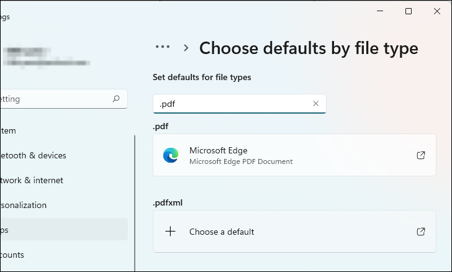Click the breadcrumb ellipsis dots
The image size is (452, 272).
click(163, 47)
